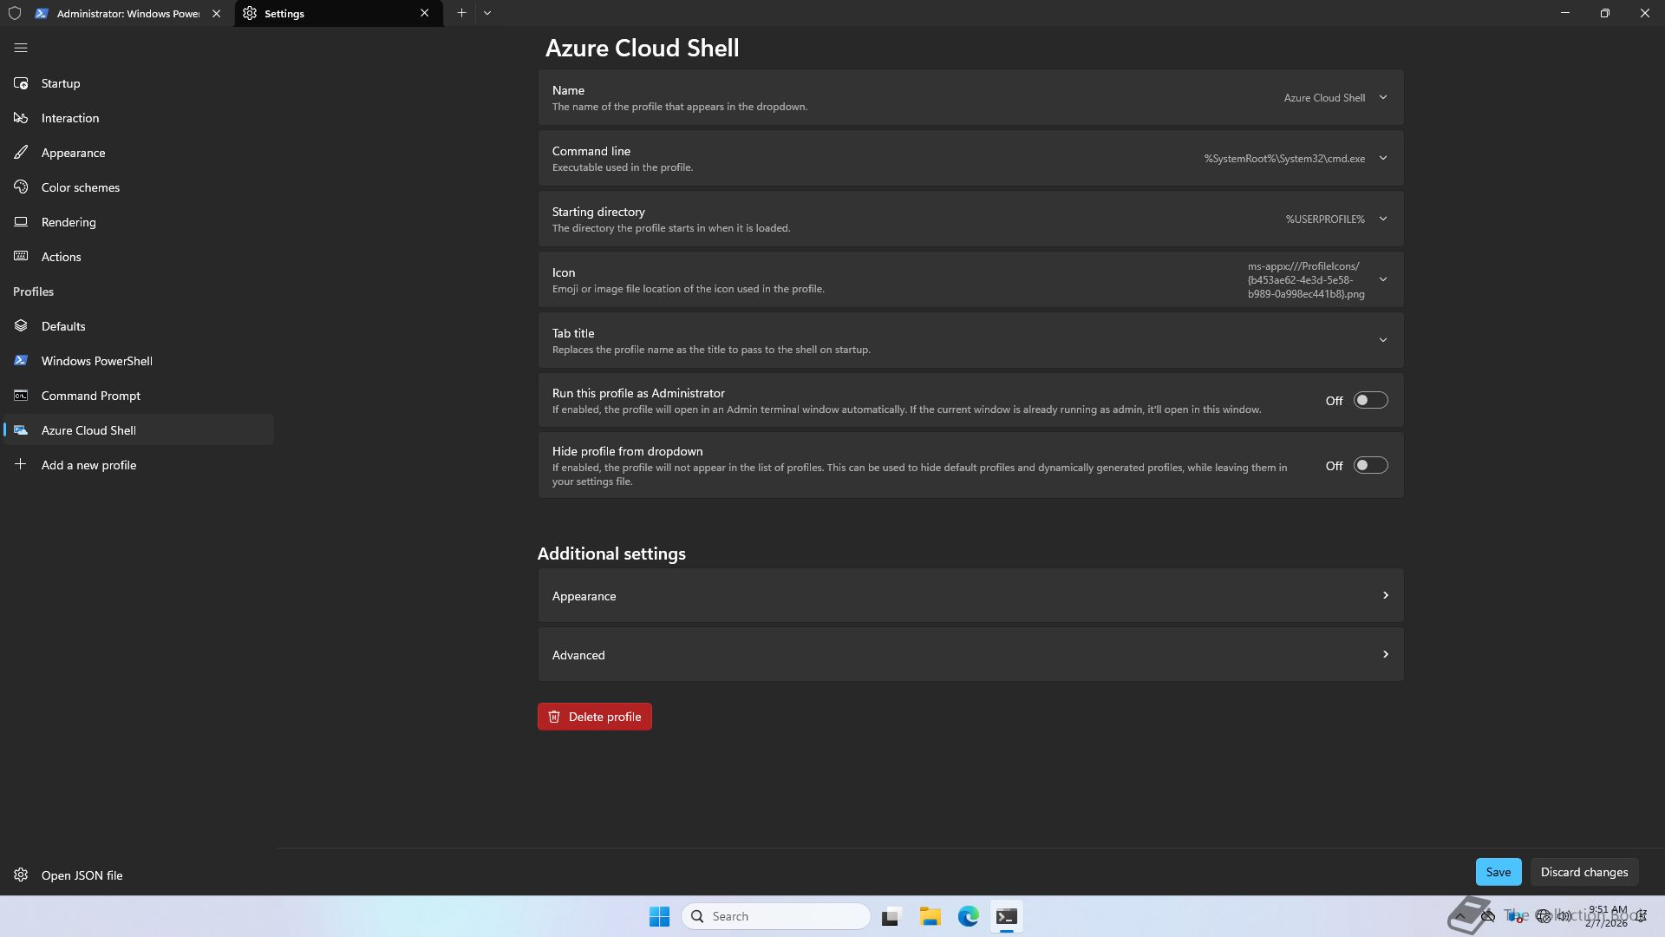Image resolution: width=1665 pixels, height=937 pixels.
Task: Expand the Starting directory setting
Action: [x=1382, y=220]
